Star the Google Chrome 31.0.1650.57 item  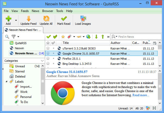[48, 53]
